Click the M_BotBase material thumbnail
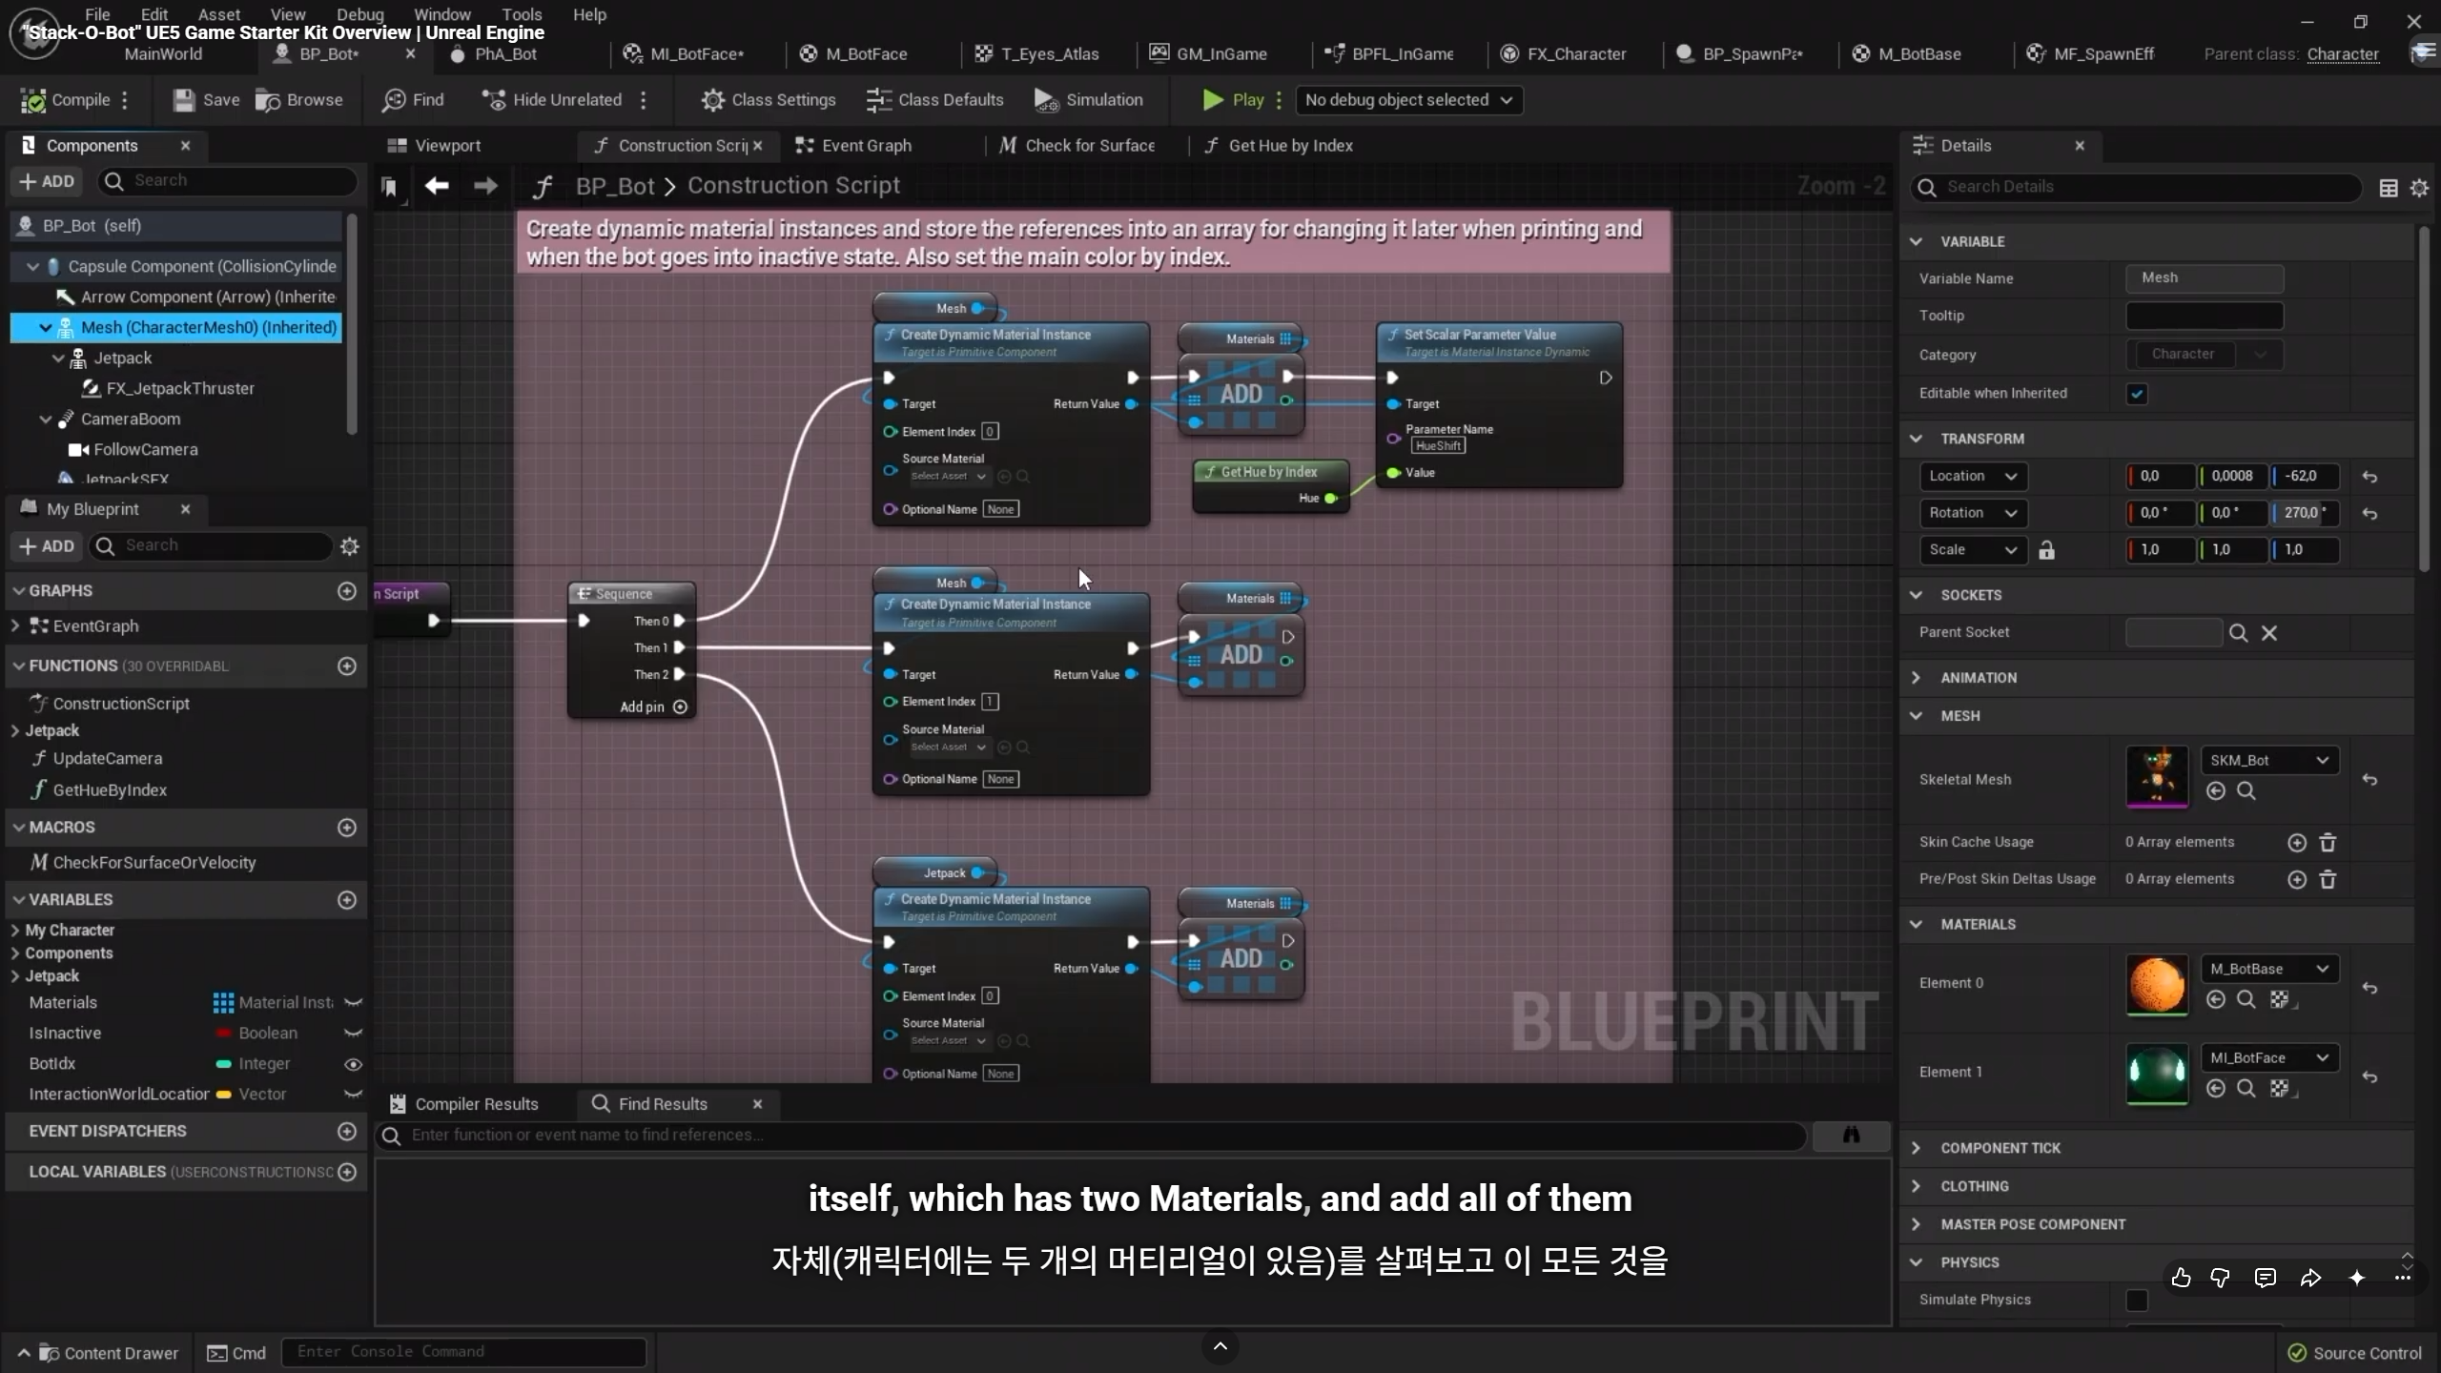Image resolution: width=2441 pixels, height=1373 pixels. click(x=2157, y=984)
